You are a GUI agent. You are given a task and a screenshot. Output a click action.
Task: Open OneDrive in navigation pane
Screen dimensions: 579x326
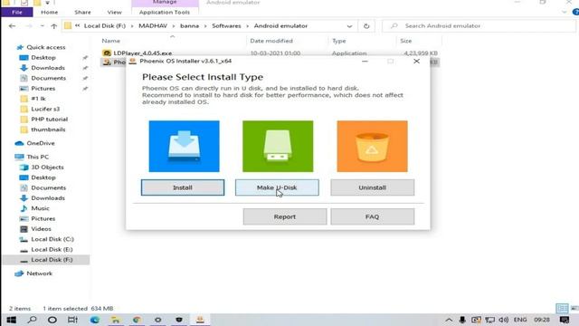40,143
